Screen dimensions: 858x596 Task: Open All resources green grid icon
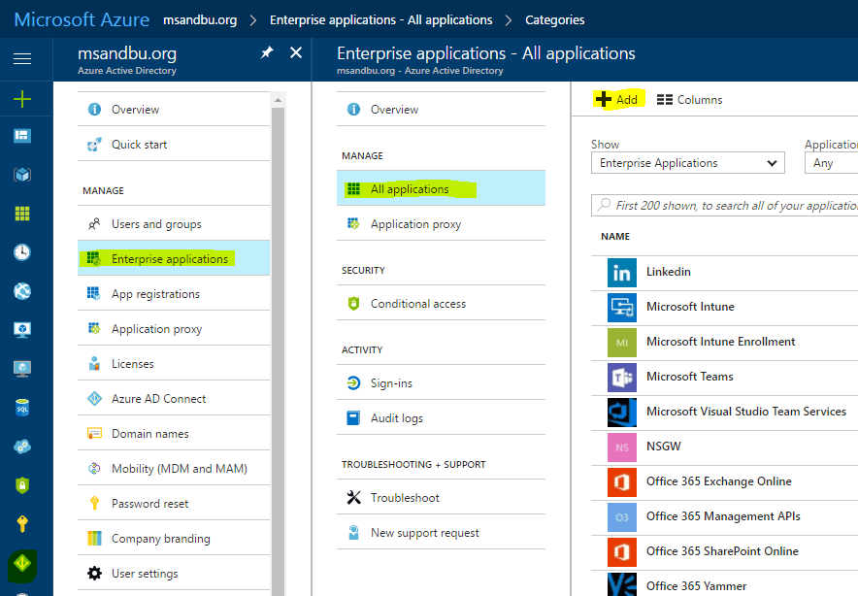22,214
